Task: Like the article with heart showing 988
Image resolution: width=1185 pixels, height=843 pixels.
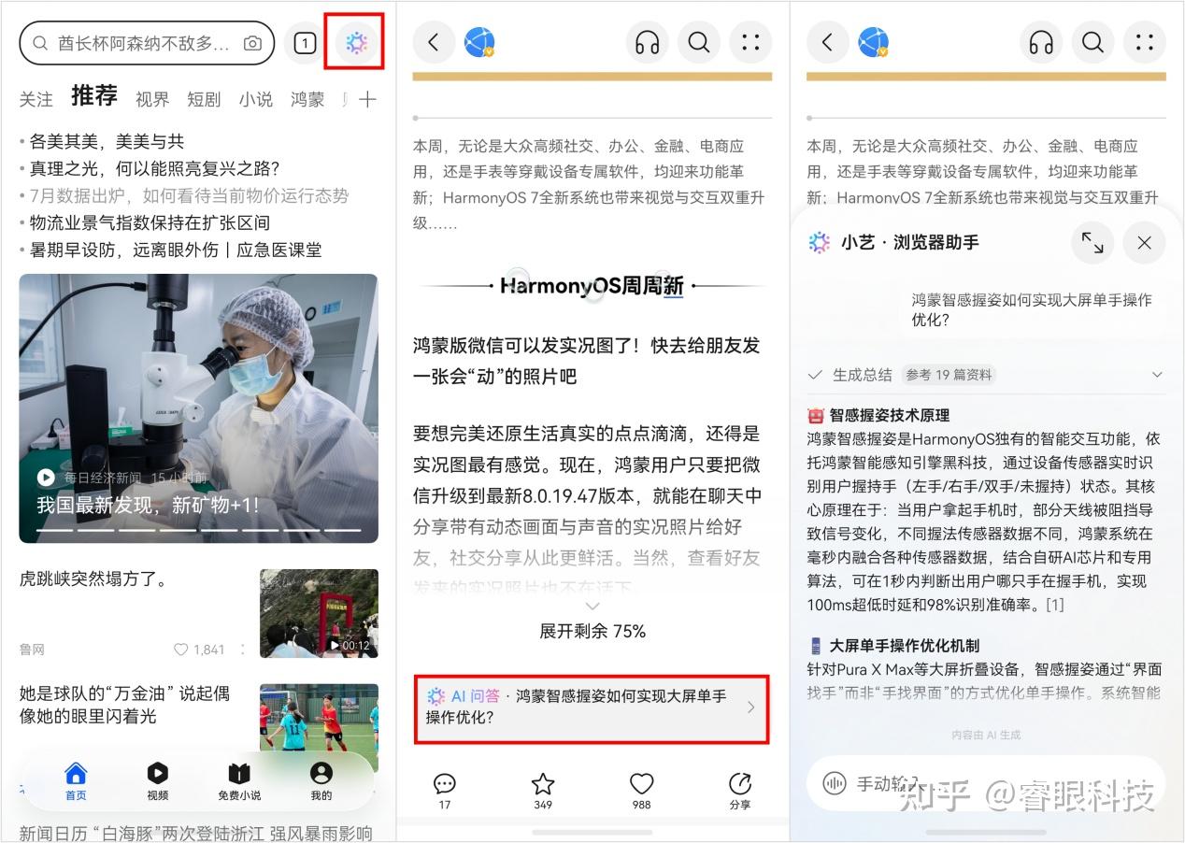Action: [641, 790]
